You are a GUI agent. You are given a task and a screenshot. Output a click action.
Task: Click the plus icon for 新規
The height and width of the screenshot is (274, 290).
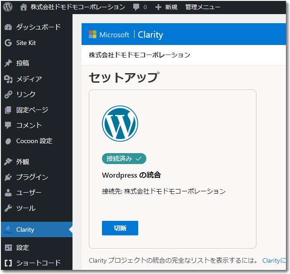pyautogui.click(x=158, y=7)
